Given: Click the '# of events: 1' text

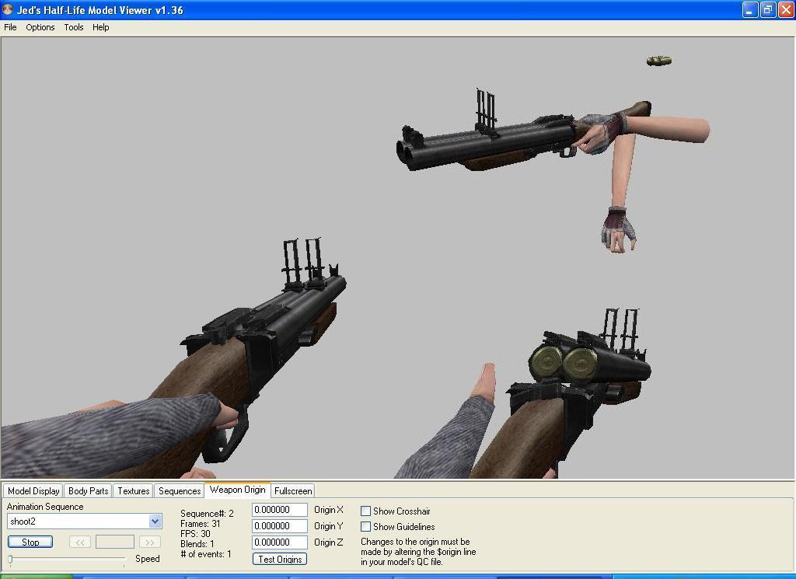Looking at the screenshot, I should (x=205, y=554).
